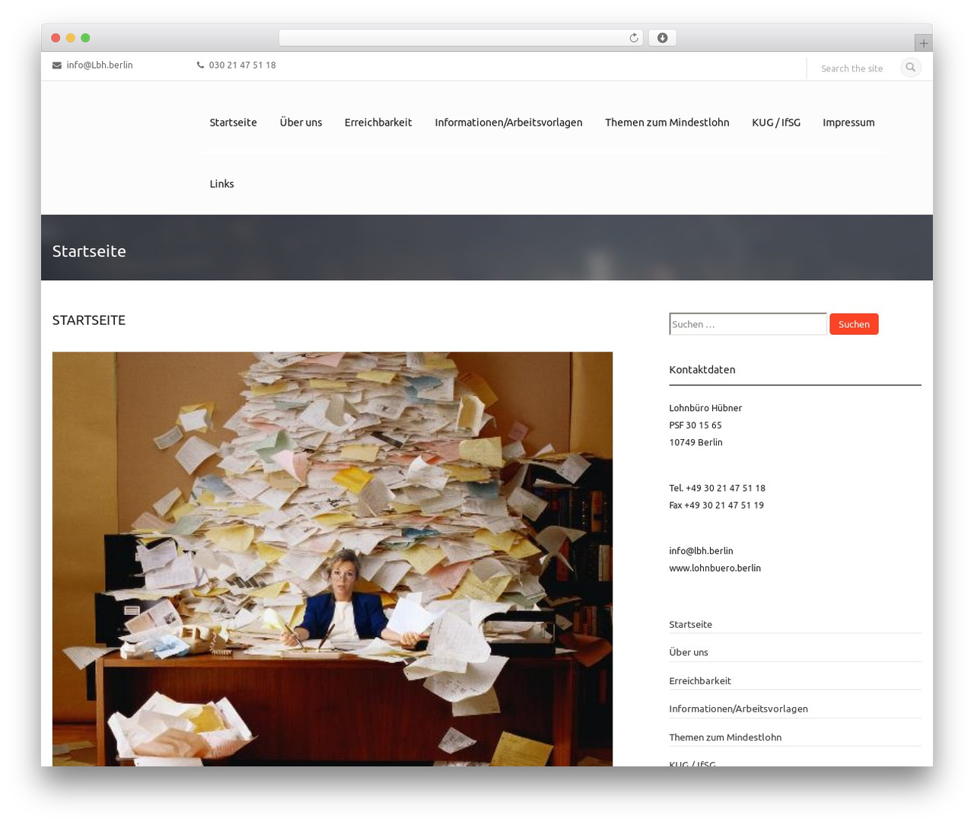Open KUG / IfSG in the main menu
This screenshot has height=825, width=974.
pos(776,123)
